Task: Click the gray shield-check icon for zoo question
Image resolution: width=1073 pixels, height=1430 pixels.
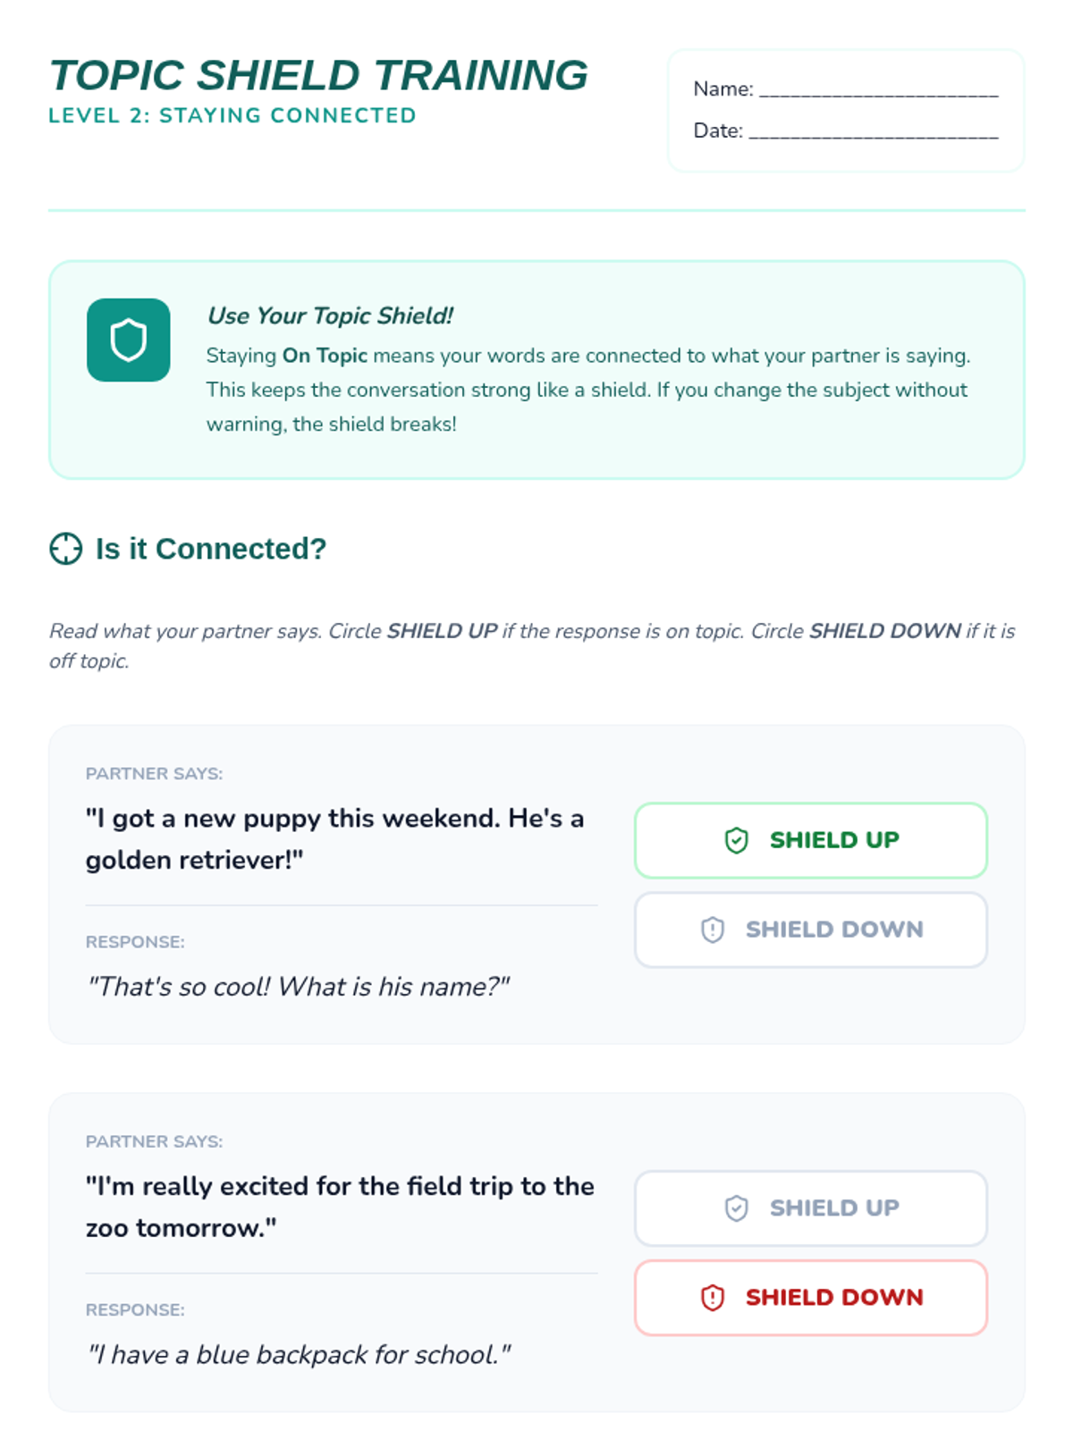Action: click(x=736, y=1208)
